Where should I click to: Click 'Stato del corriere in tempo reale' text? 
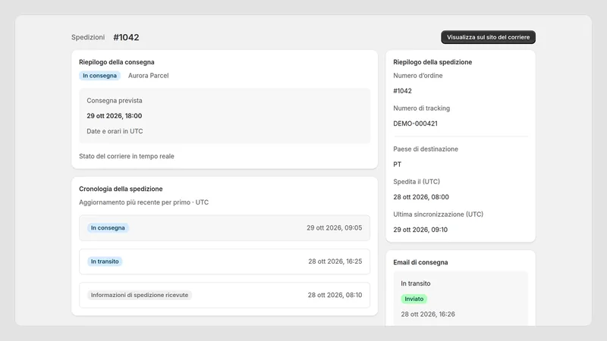point(127,156)
